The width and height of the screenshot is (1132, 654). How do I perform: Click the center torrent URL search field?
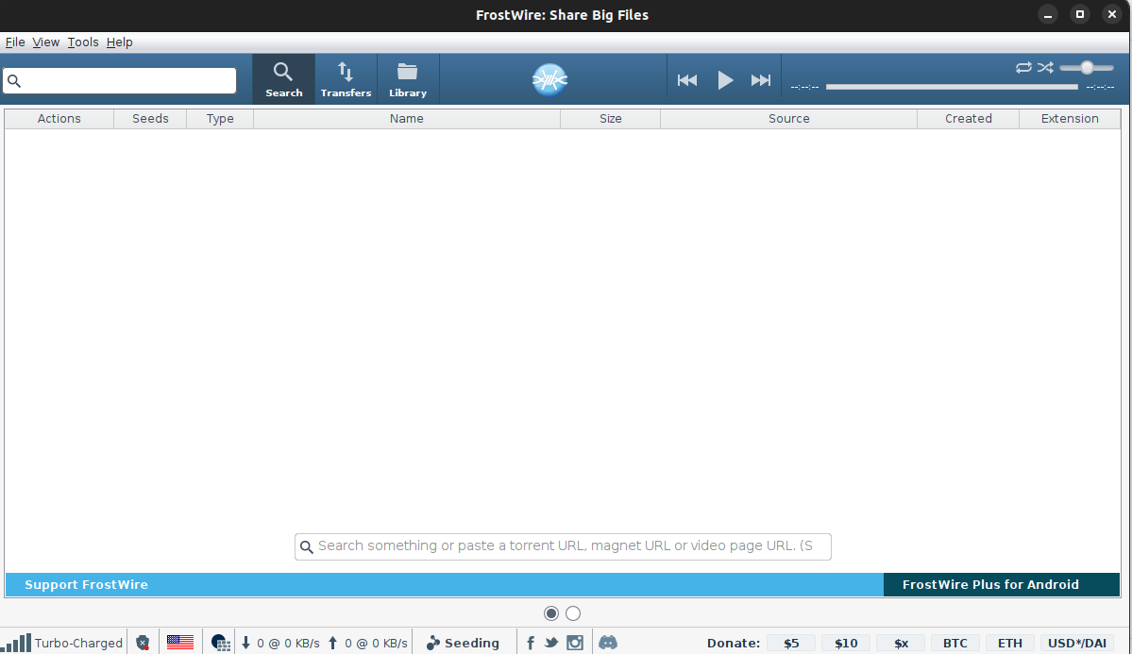[563, 546]
